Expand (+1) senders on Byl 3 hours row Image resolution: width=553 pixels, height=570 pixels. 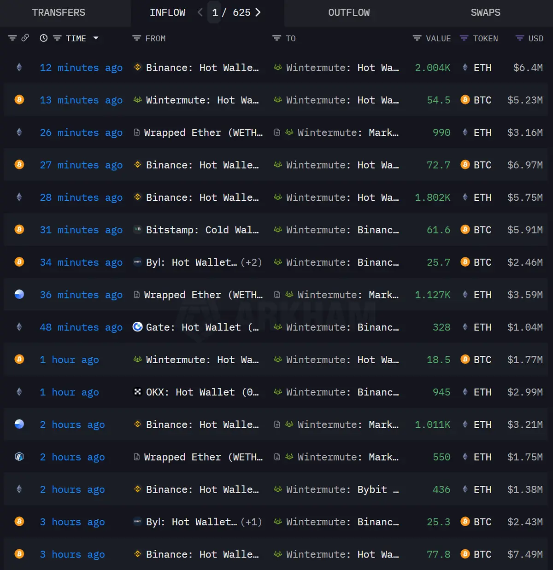(x=251, y=522)
